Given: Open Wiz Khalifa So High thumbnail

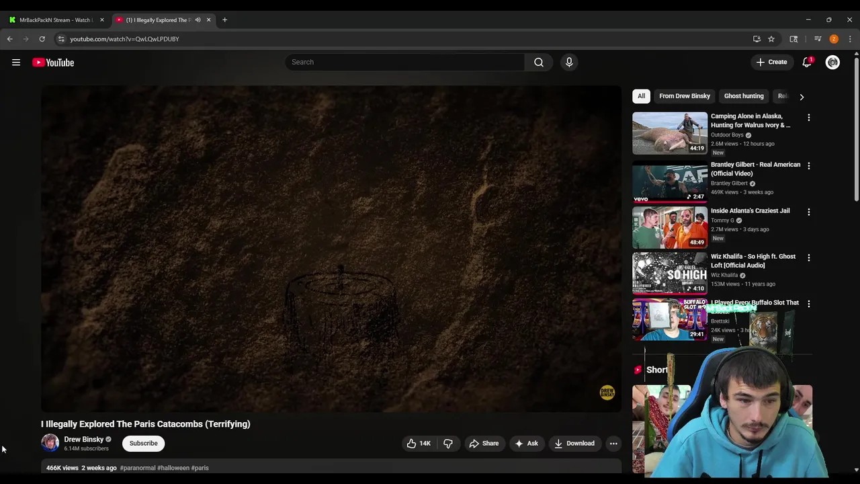Looking at the screenshot, I should tap(670, 274).
